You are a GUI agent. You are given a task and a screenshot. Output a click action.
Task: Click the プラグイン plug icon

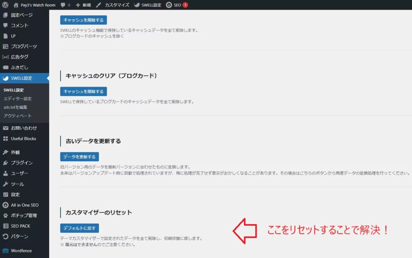[x=5, y=163]
